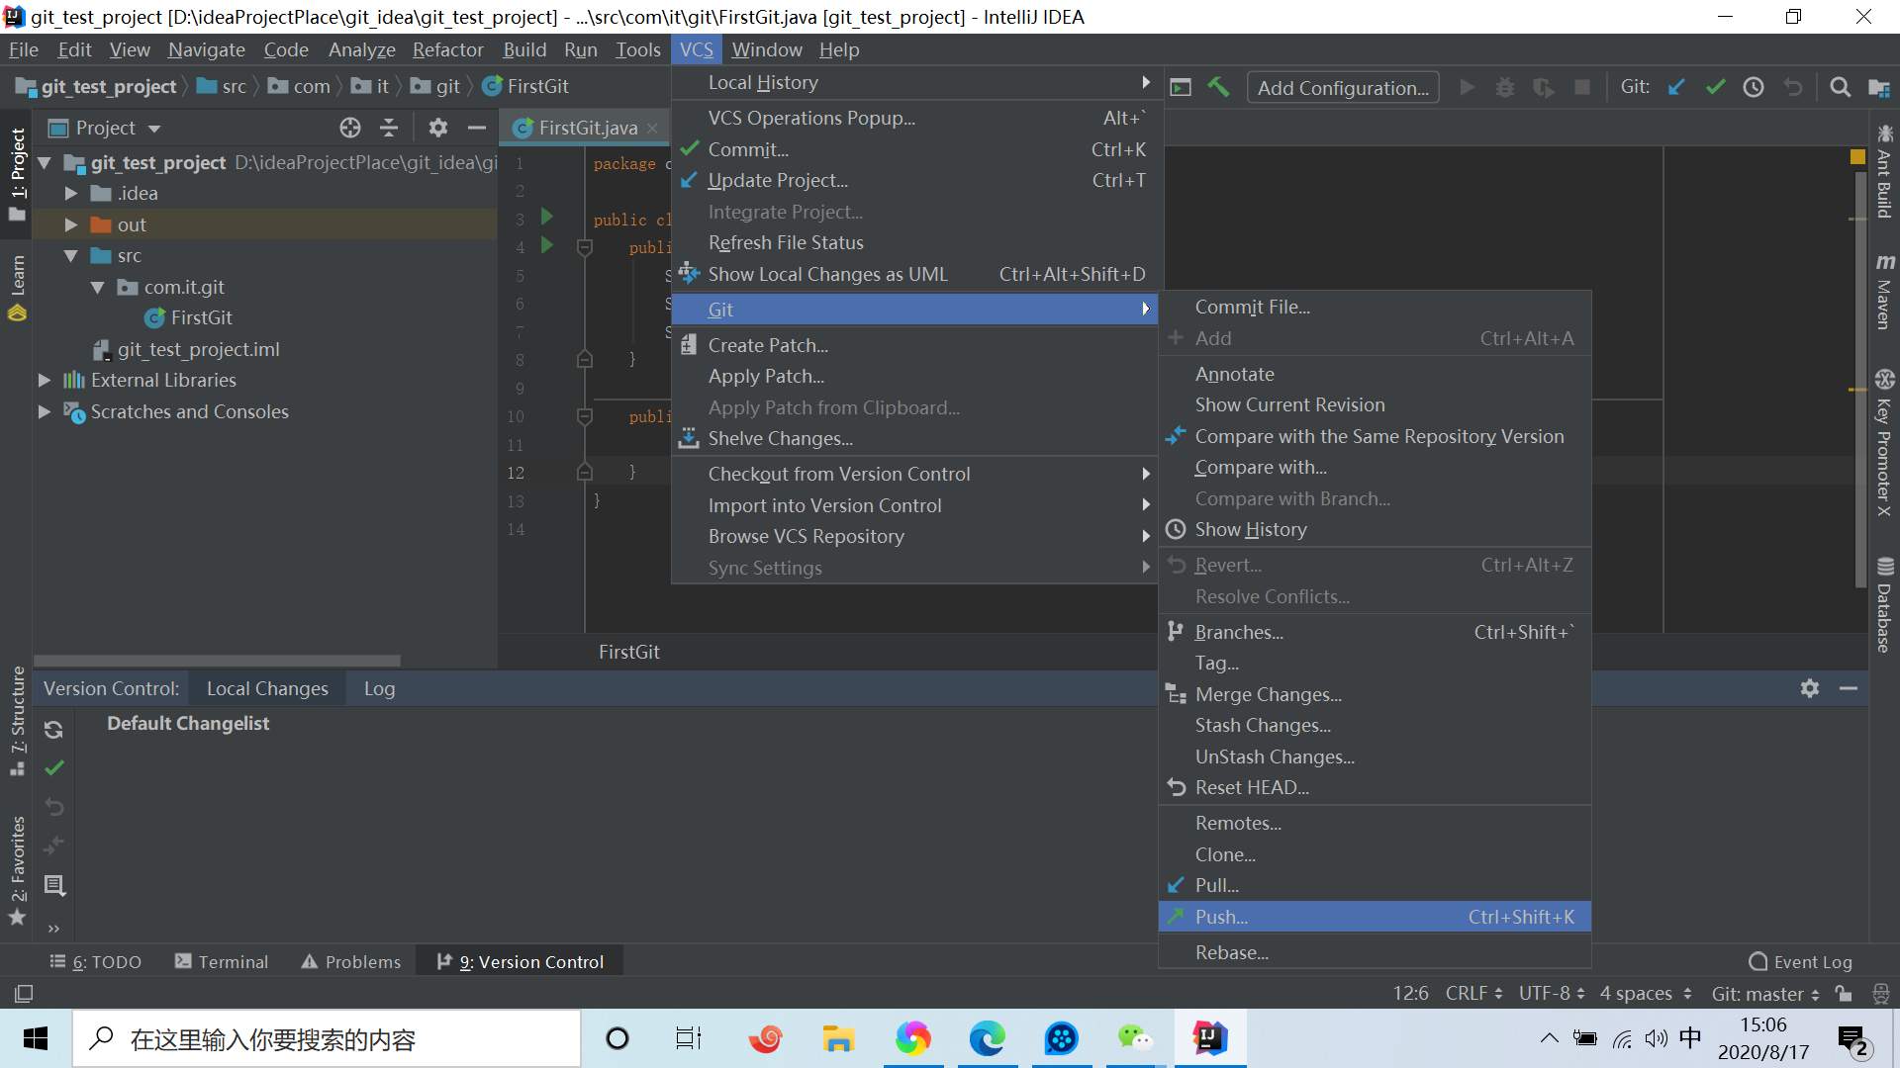The image size is (1900, 1068).
Task: Switch to Log tab
Action: point(379,688)
